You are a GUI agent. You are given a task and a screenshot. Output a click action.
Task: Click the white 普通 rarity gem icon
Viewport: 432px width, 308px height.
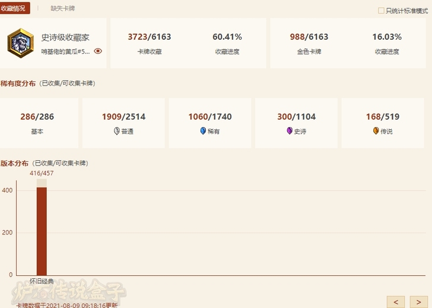click(117, 131)
